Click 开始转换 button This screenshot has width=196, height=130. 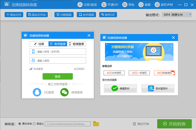[x=174, y=124]
